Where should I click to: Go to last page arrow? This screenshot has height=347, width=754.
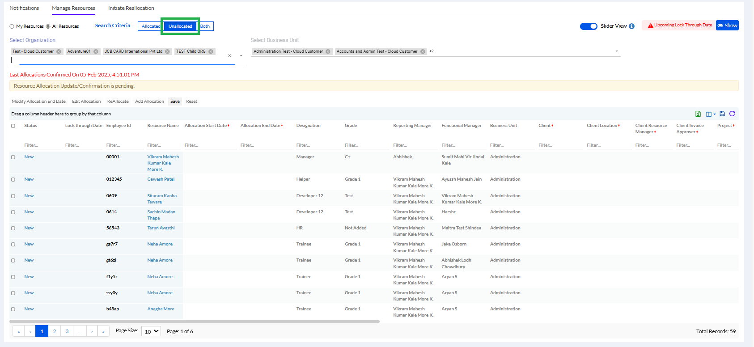pyautogui.click(x=103, y=331)
